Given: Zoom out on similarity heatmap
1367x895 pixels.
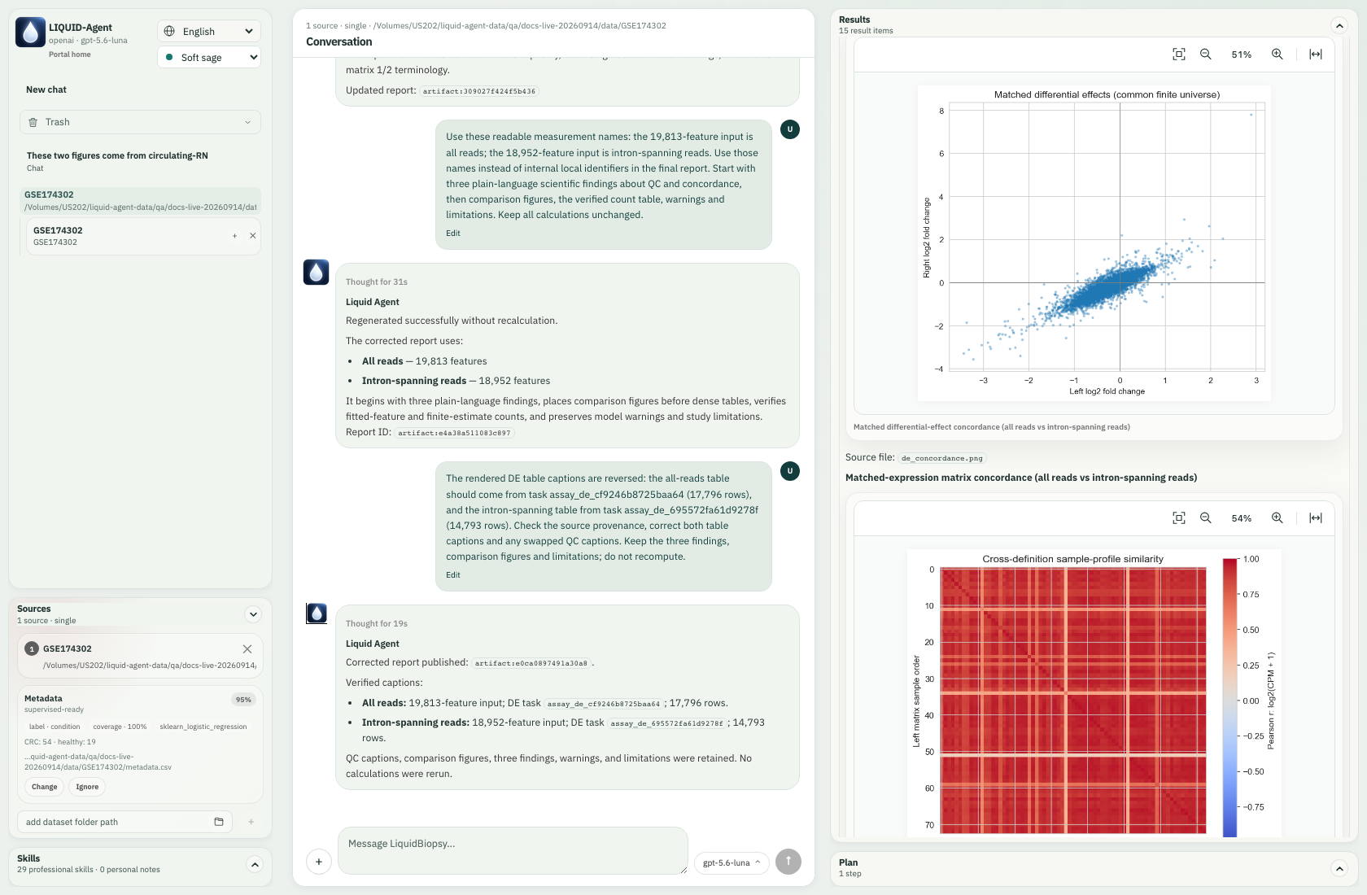Looking at the screenshot, I should (1206, 518).
